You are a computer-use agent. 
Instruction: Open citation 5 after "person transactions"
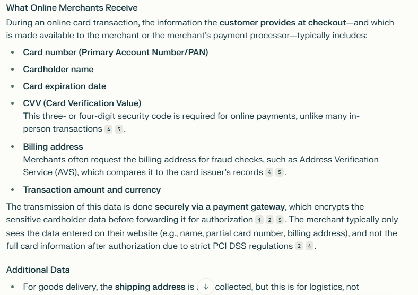point(119,129)
